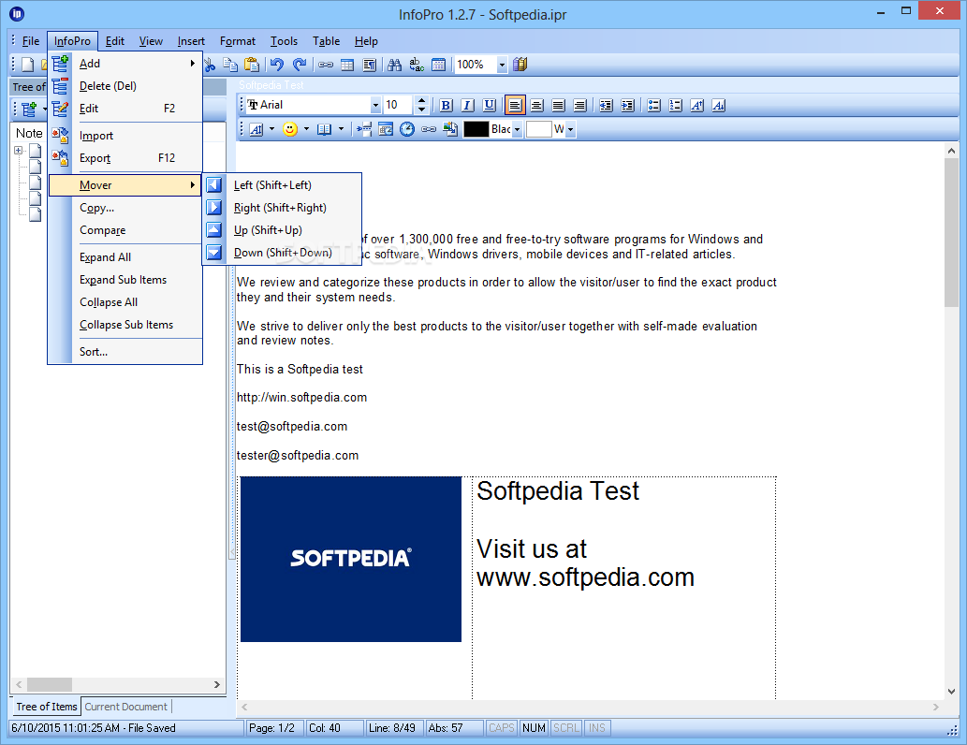Click decrease indent icon
967x745 pixels.
pyautogui.click(x=607, y=106)
